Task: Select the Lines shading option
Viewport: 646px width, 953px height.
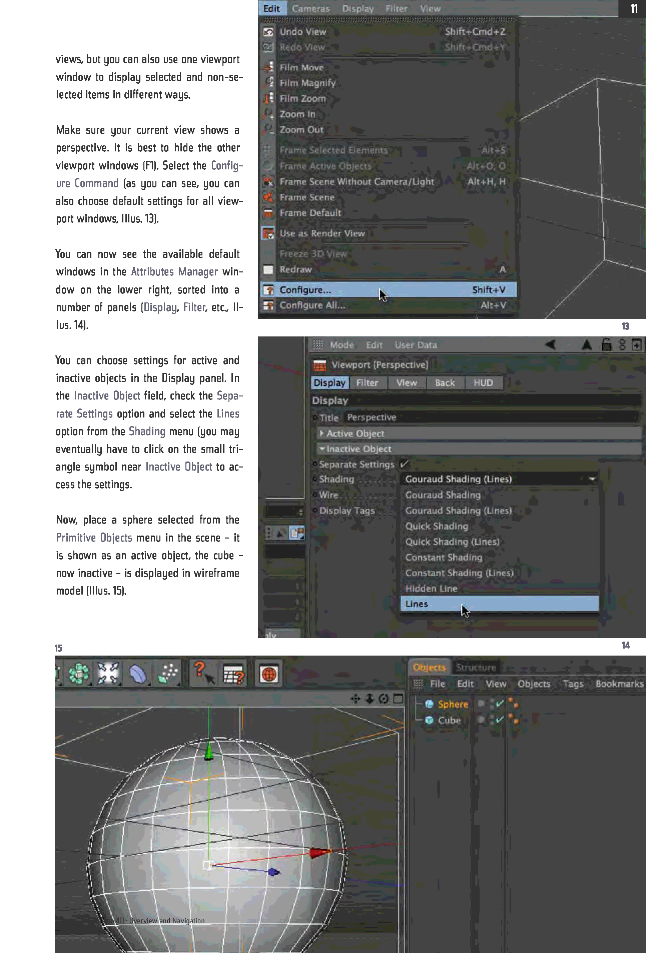Action: coord(416,604)
